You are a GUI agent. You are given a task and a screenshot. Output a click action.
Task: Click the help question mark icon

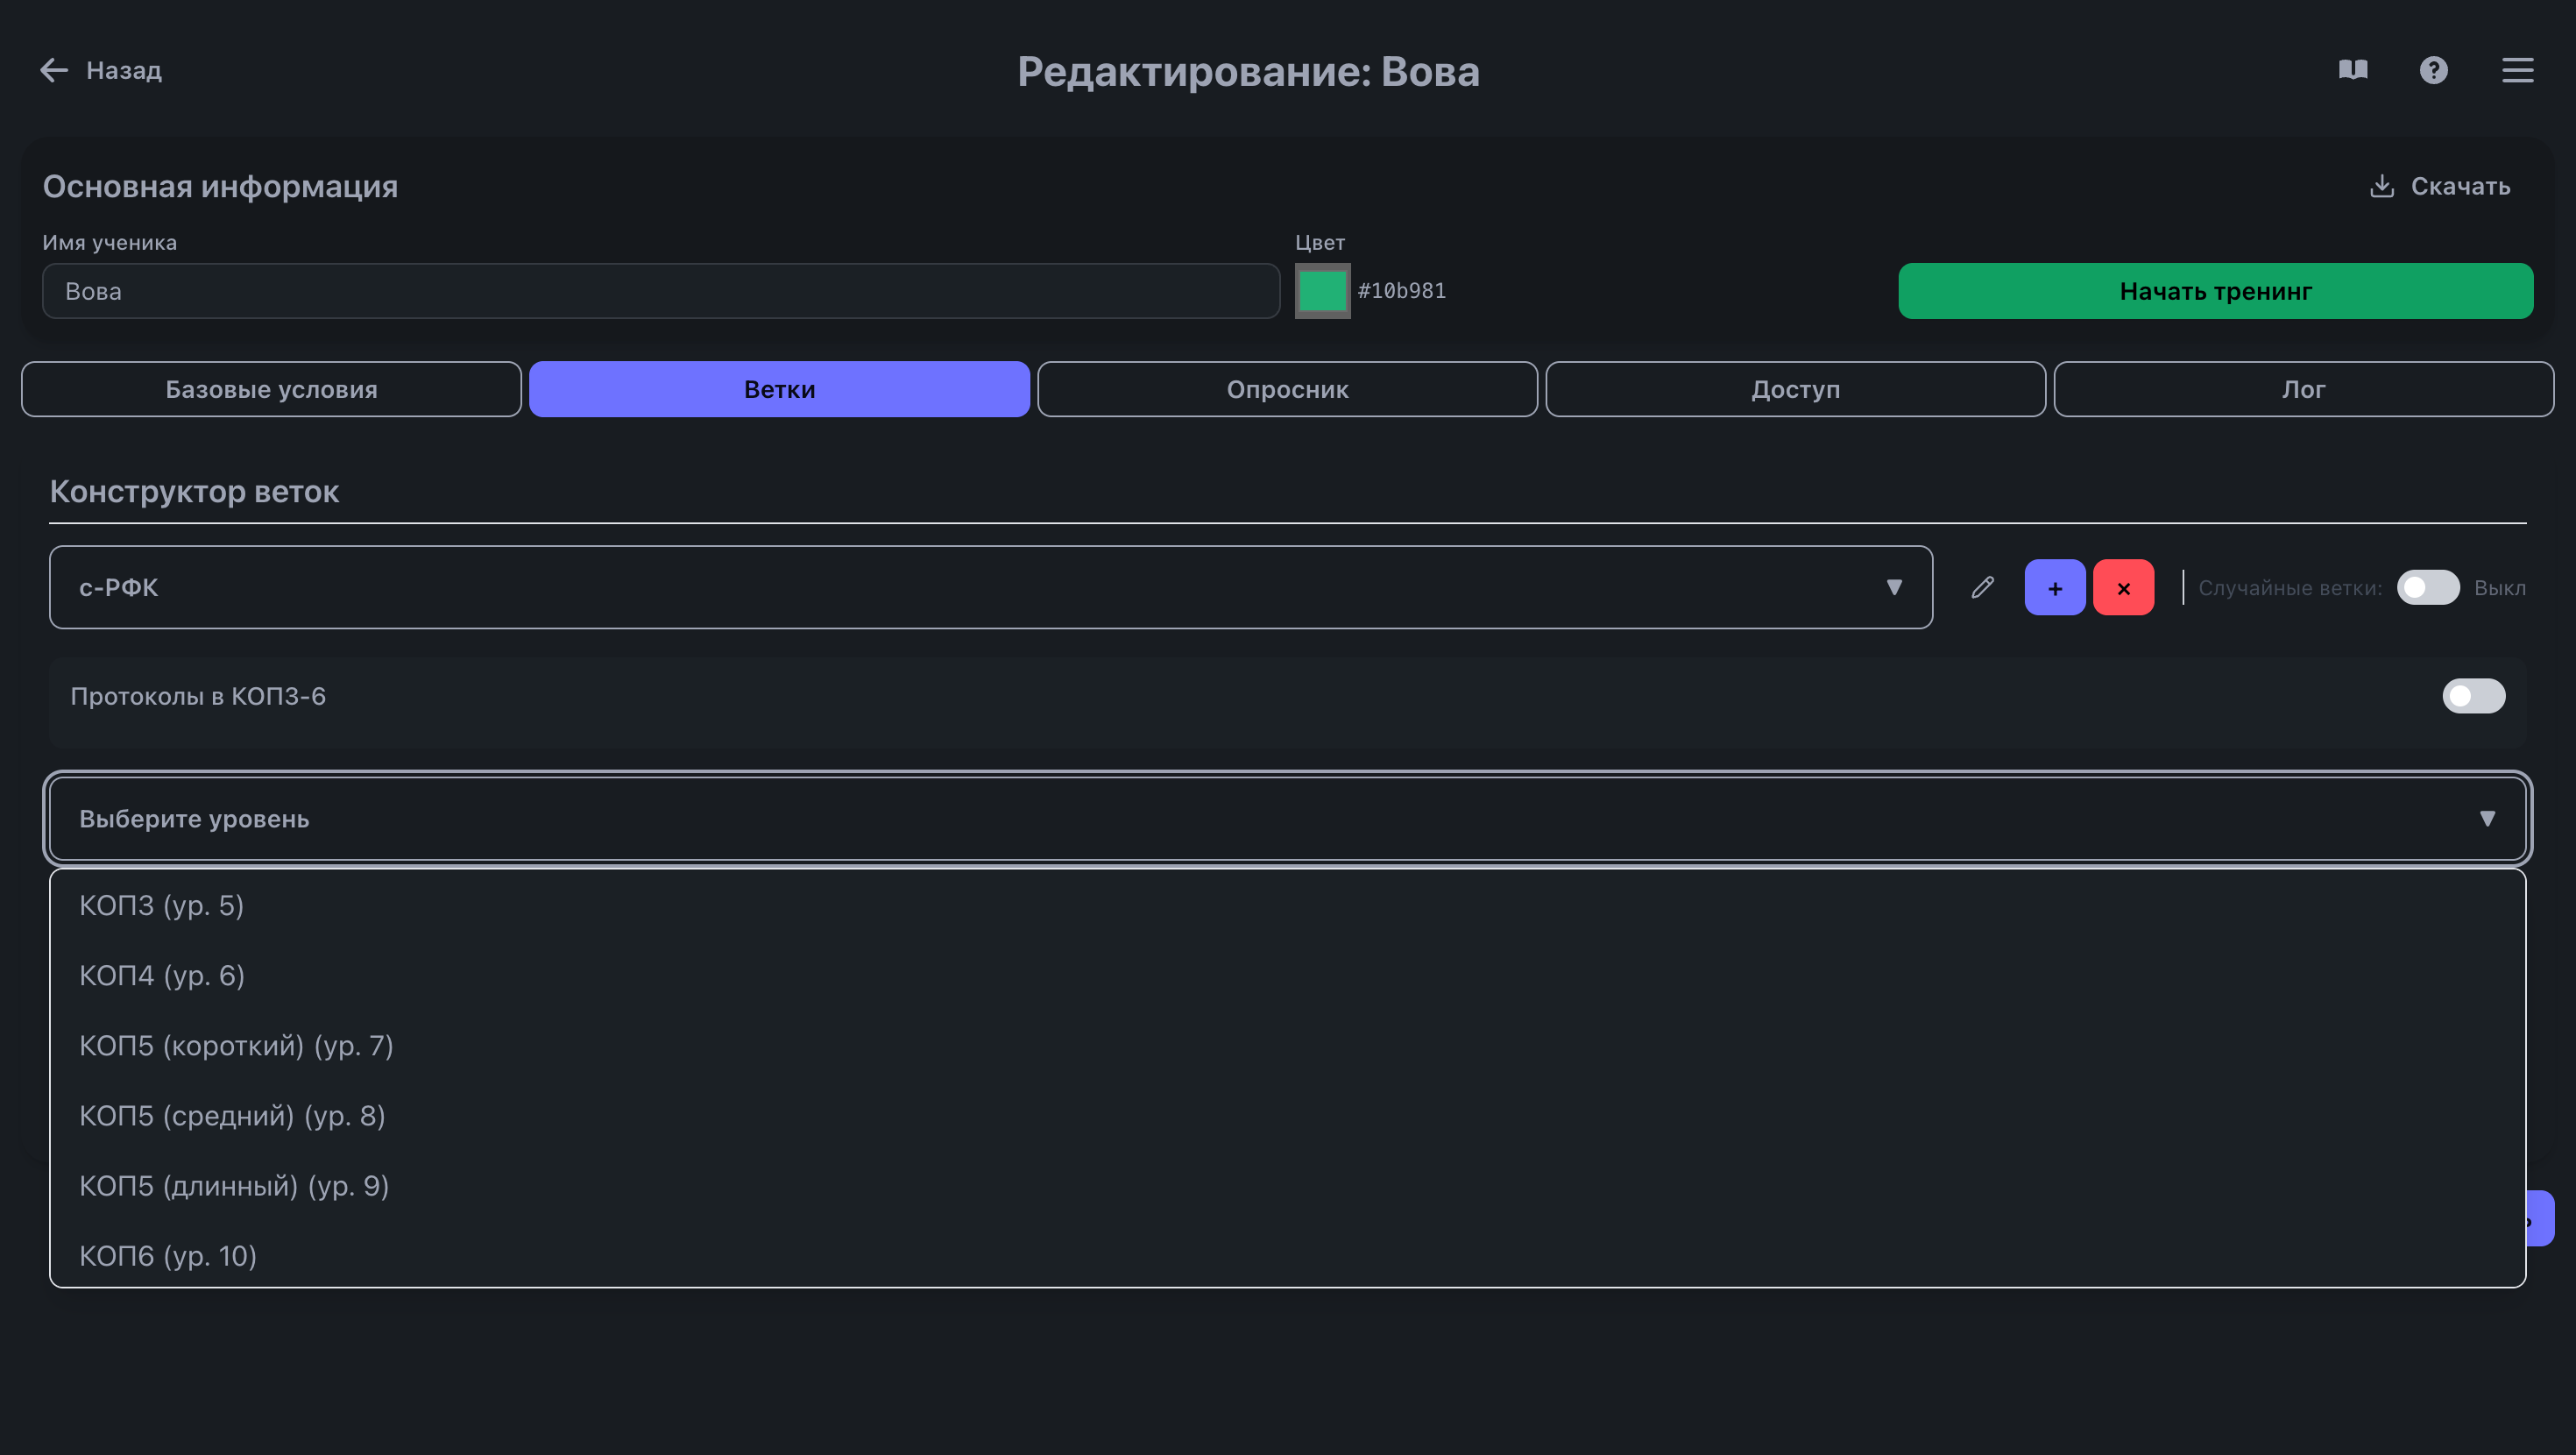point(2433,70)
